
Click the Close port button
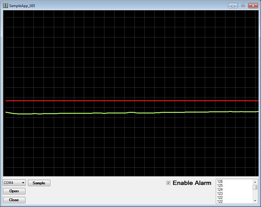(x=14, y=200)
